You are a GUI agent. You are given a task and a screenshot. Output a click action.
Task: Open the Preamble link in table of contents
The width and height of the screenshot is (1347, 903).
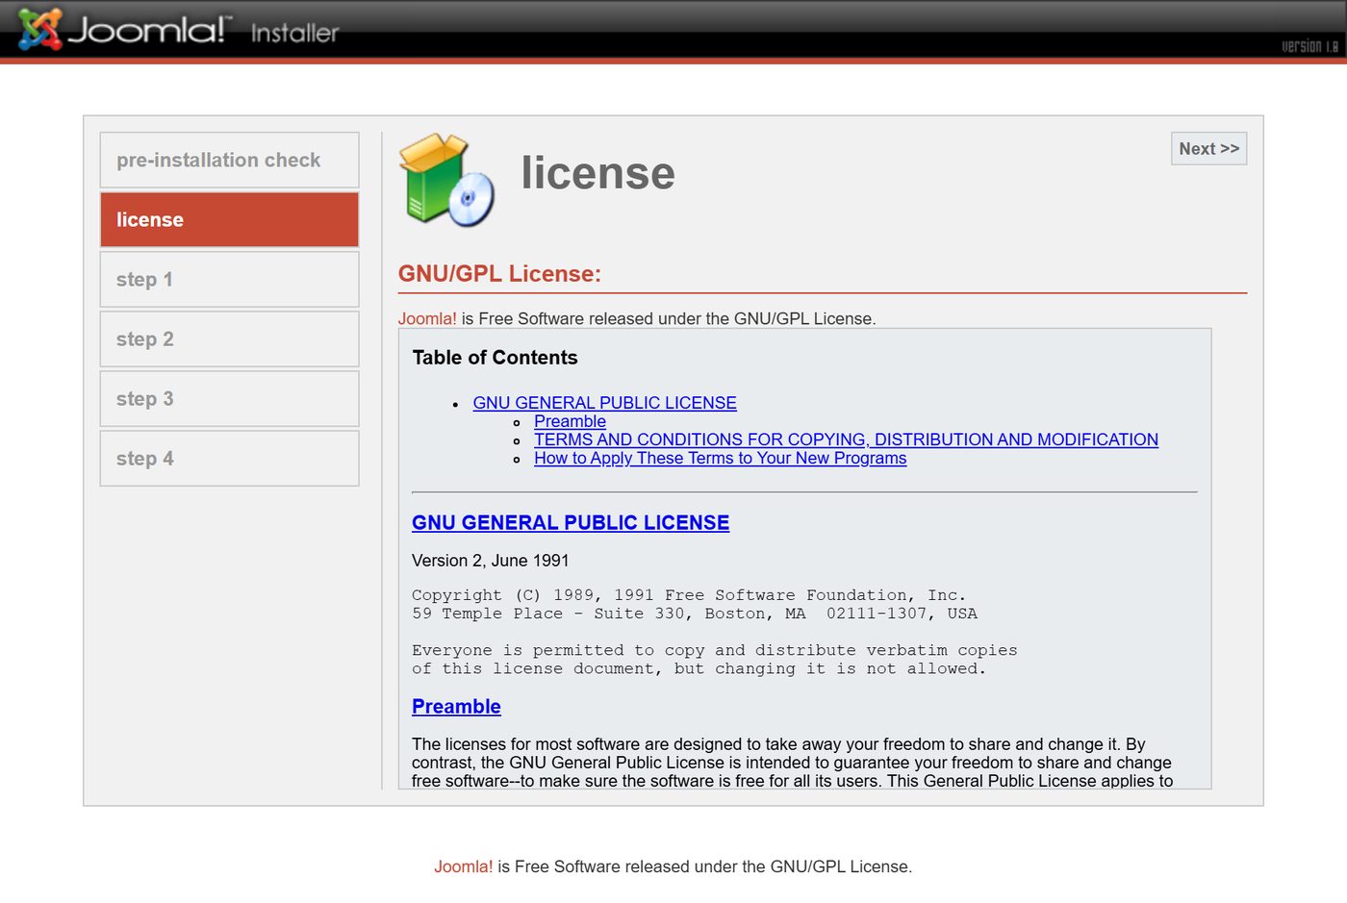pos(570,421)
